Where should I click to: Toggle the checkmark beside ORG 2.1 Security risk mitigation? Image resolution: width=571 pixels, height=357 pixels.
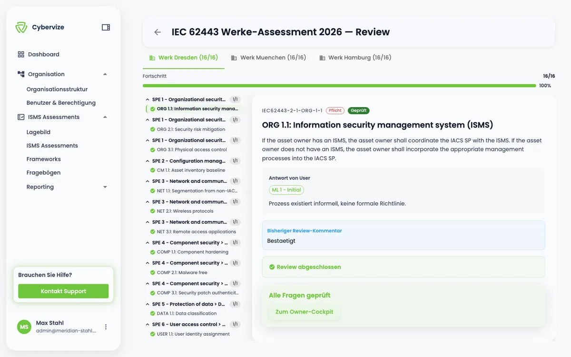pos(152,129)
